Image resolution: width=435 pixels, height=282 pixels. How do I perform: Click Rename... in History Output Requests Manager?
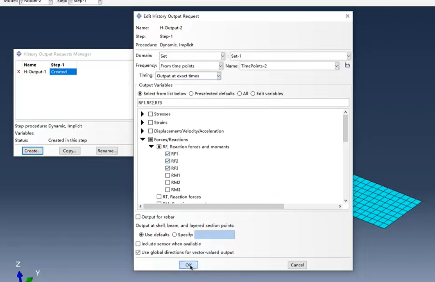[x=107, y=151]
